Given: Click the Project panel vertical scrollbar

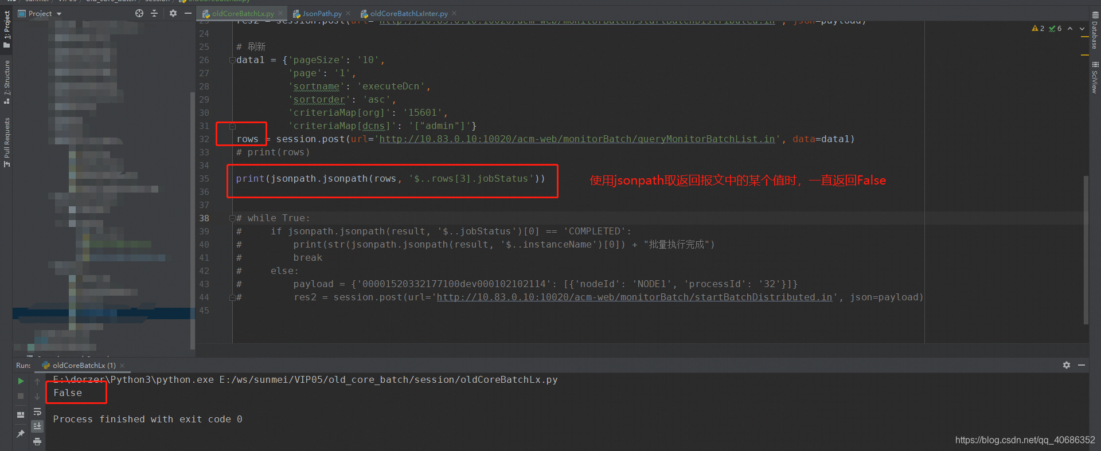Looking at the screenshot, I should [192, 221].
